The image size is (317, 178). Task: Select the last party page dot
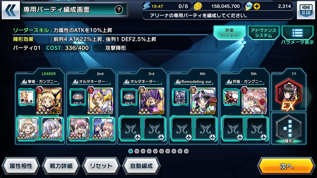pyautogui.click(x=186, y=151)
